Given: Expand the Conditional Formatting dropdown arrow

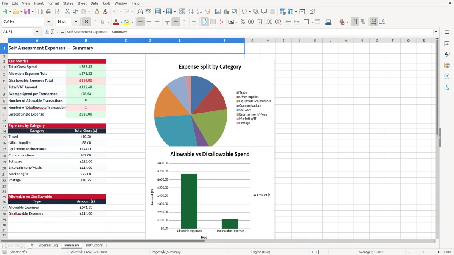Looking at the screenshot, I should [x=347, y=22].
